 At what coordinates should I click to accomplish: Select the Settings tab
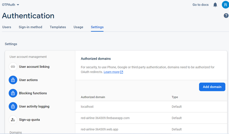(97, 27)
